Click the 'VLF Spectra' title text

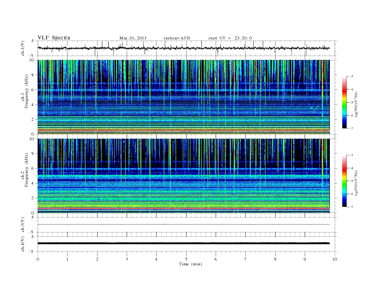click(54, 38)
